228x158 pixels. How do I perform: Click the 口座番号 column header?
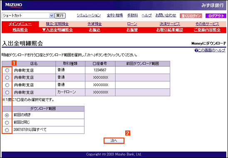pyautogui.click(x=100, y=63)
